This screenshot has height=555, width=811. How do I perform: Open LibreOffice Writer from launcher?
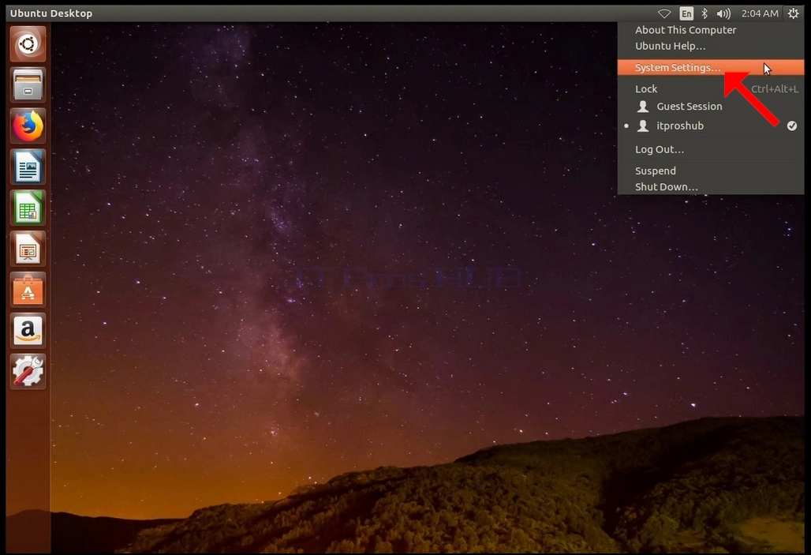28,167
